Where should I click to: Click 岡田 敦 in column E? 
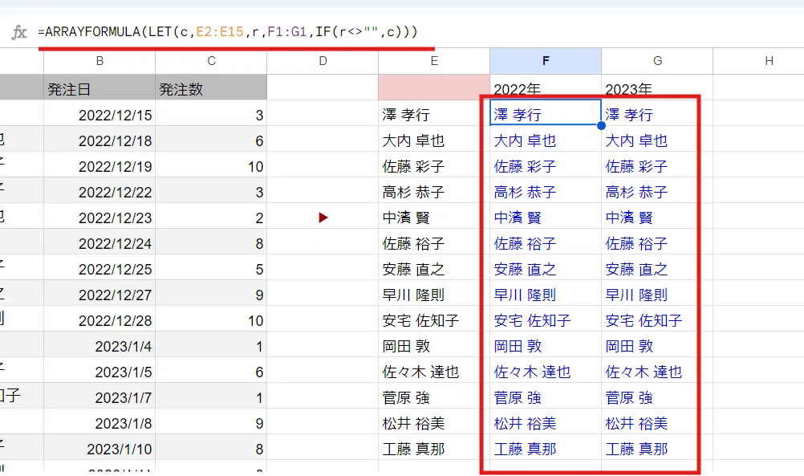(x=434, y=344)
